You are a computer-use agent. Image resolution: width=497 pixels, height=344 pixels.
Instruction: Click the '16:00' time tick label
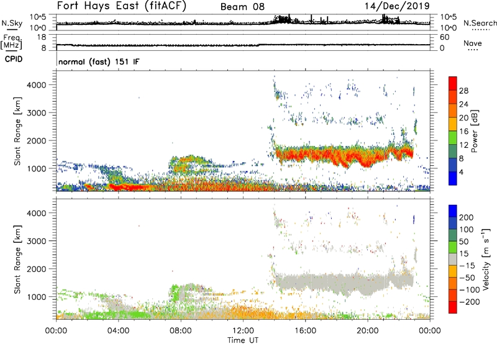[305, 331]
